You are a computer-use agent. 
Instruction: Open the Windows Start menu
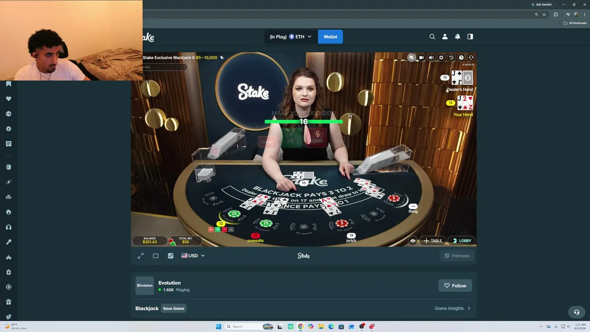click(218, 326)
